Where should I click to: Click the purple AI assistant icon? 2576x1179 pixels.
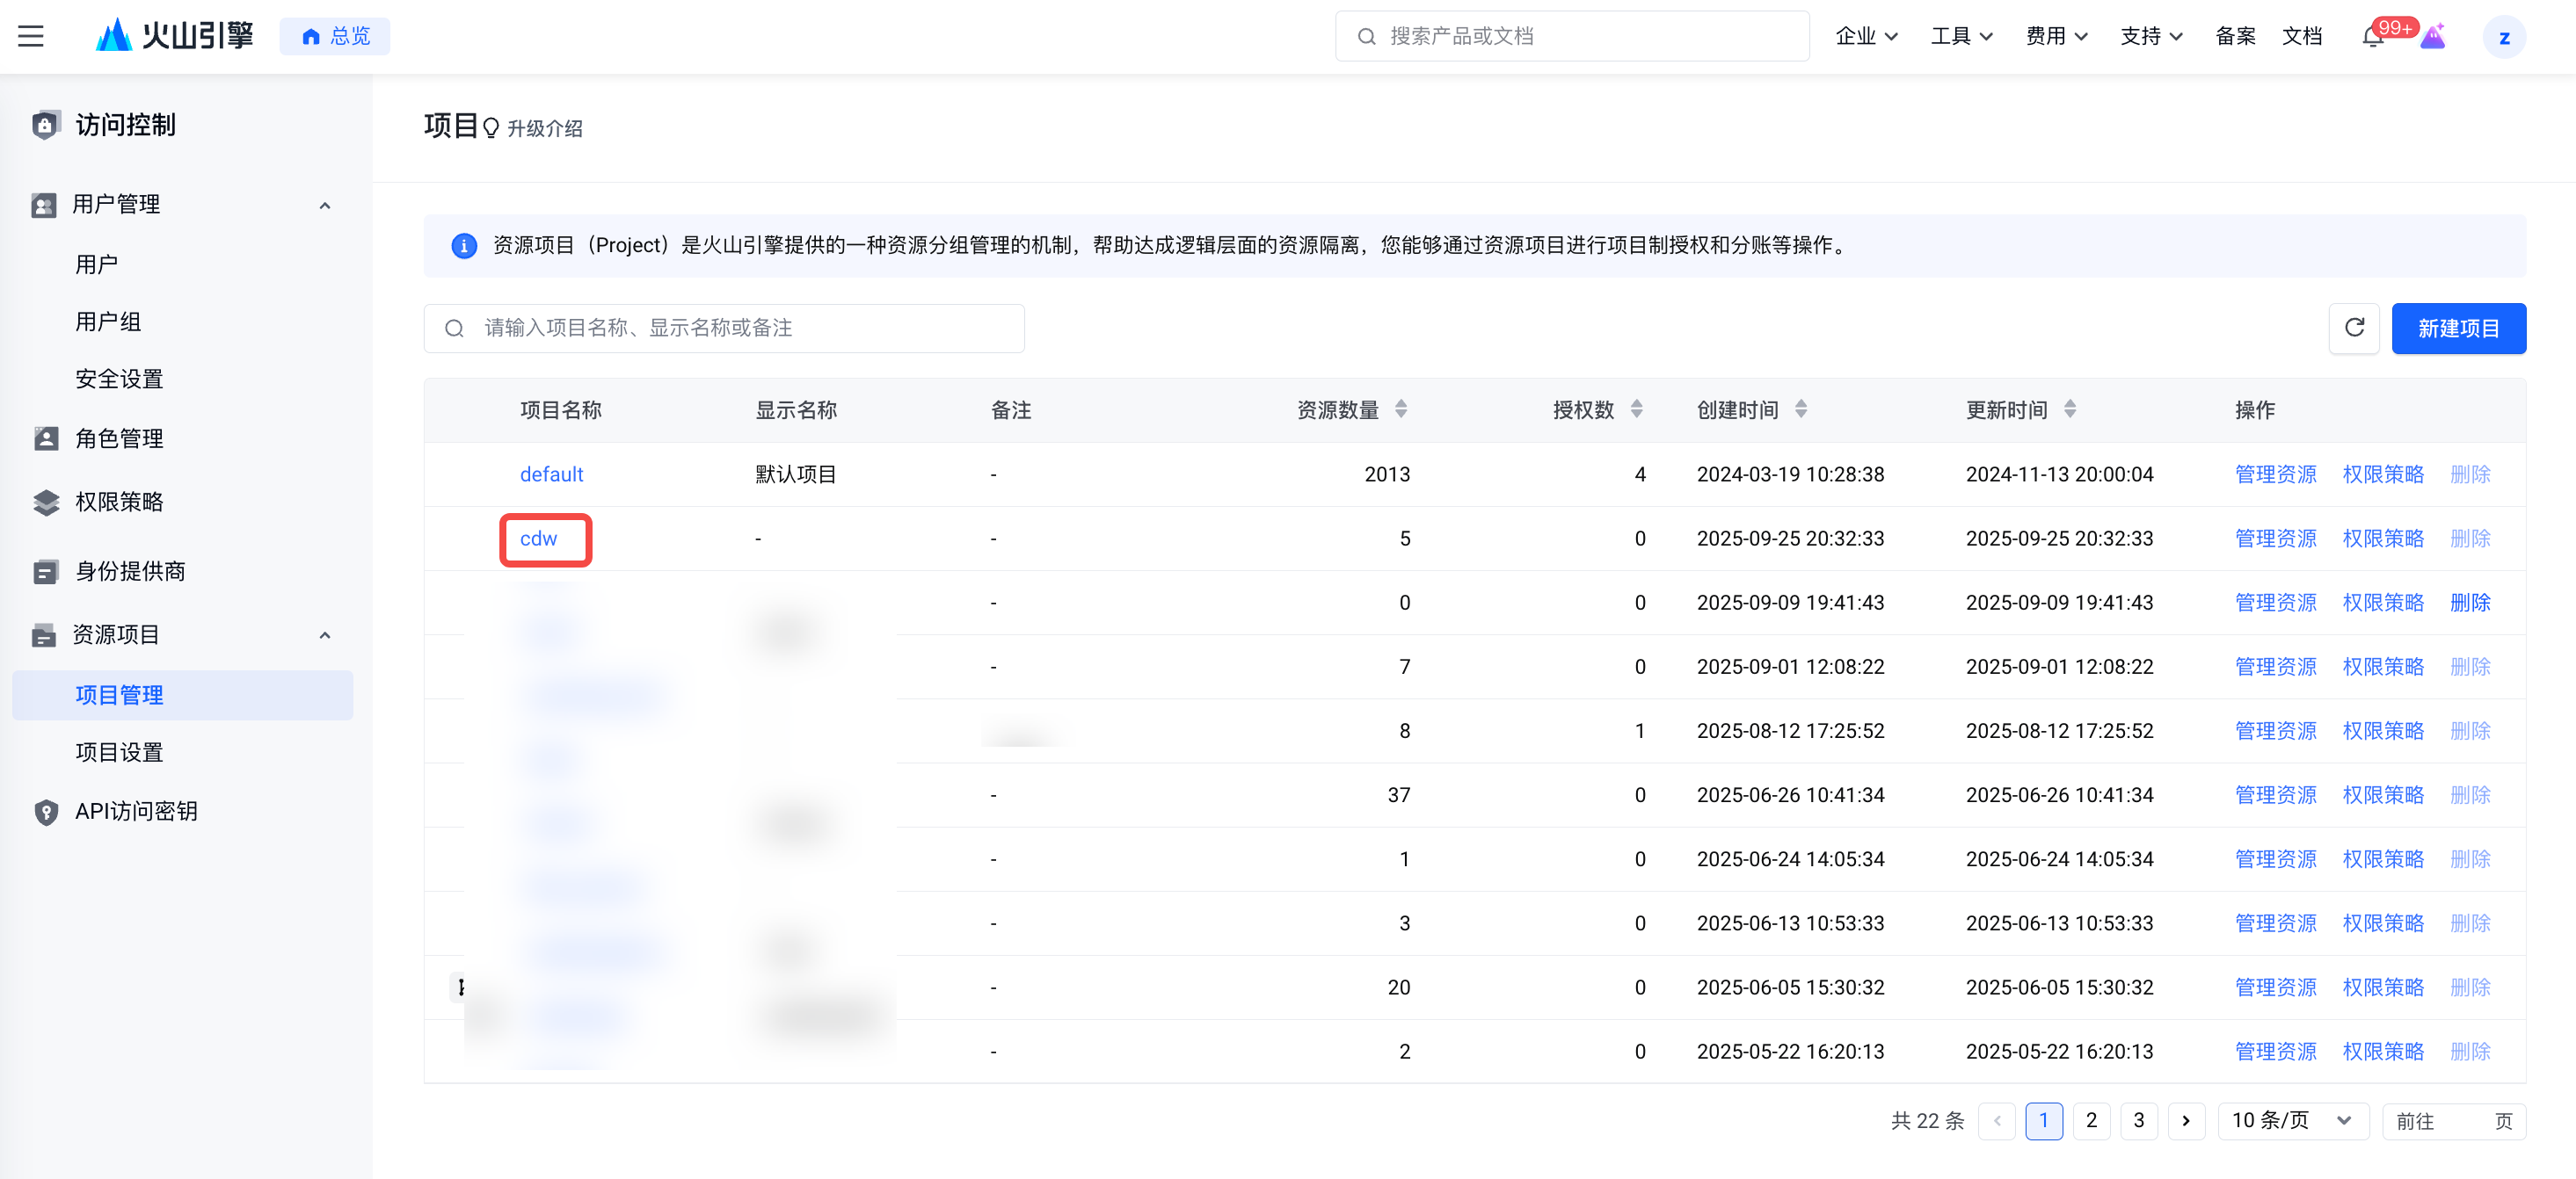pos(2433,37)
